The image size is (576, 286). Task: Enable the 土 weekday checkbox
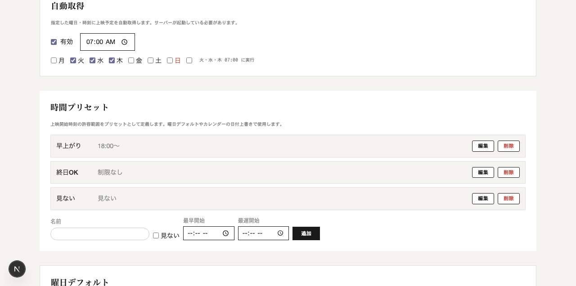click(150, 60)
